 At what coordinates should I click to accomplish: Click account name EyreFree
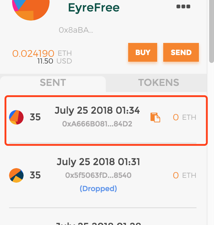94,8
